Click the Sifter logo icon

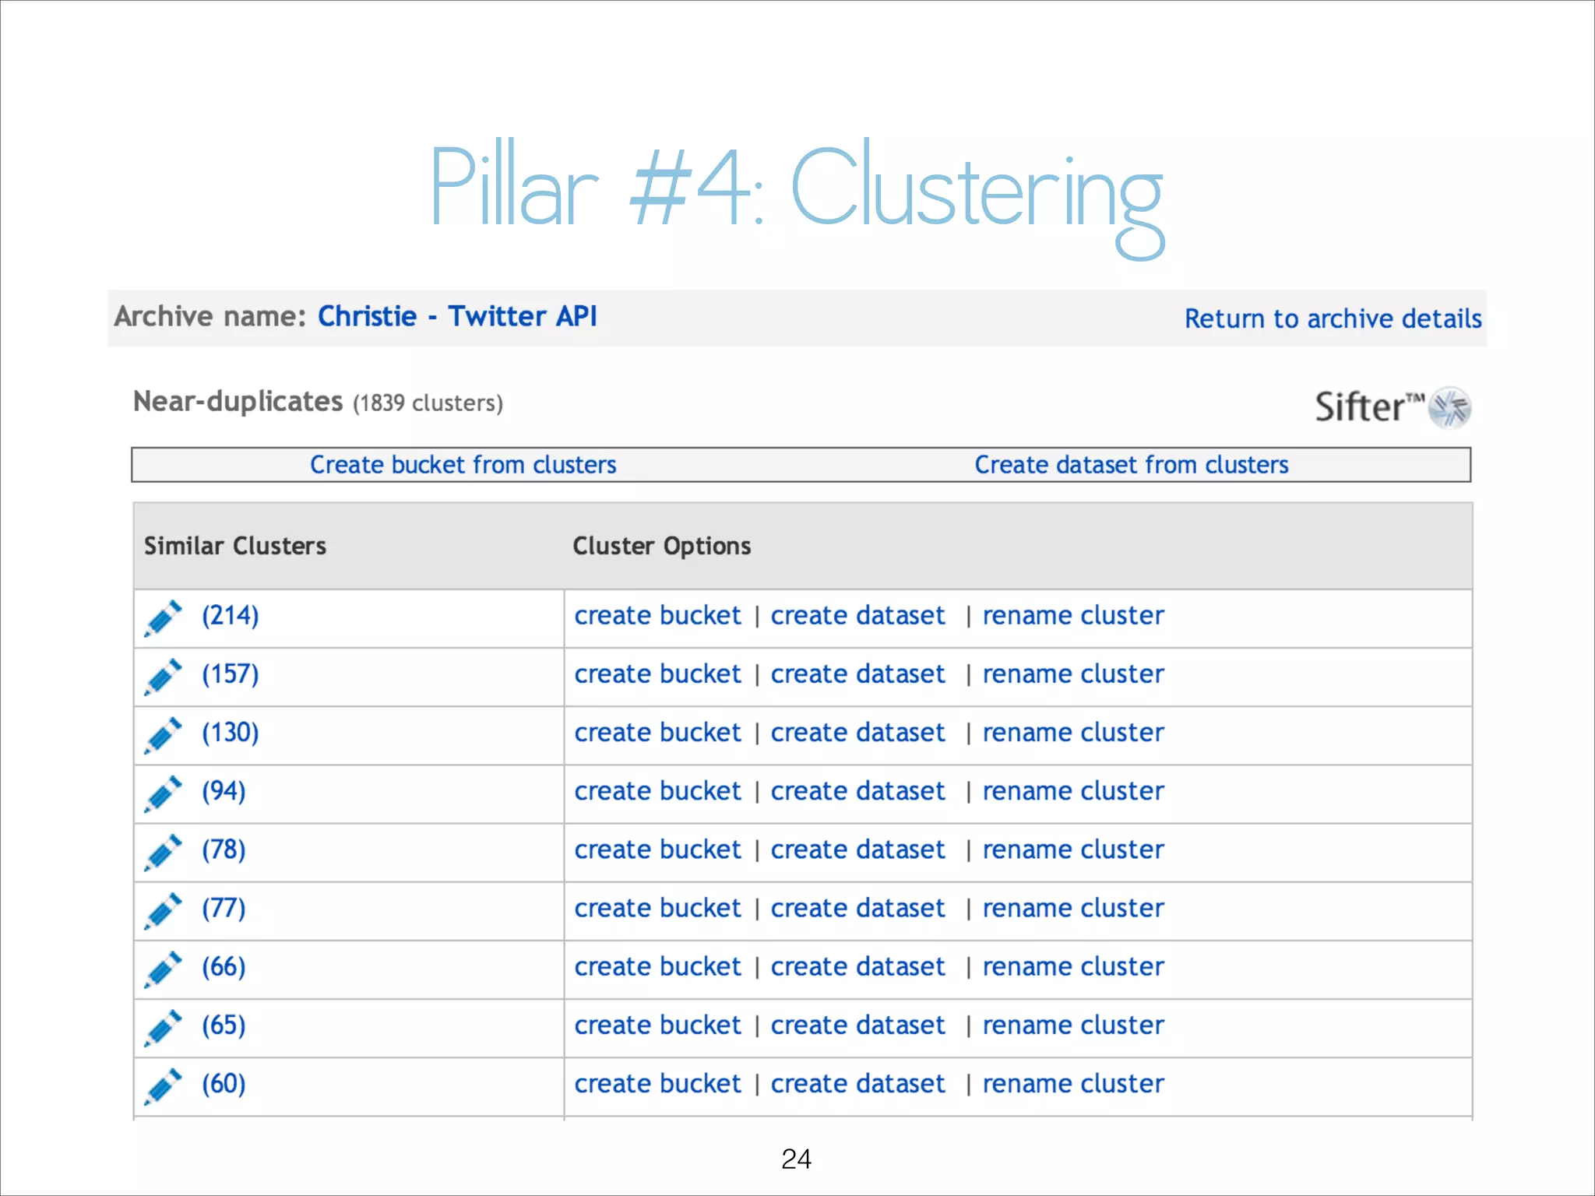point(1449,407)
